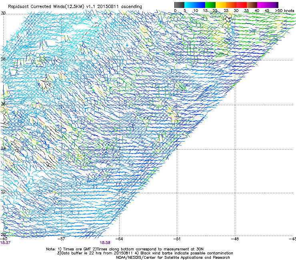Screen dimensions: 296x260
Task: Click the brown 35-40 knots legend swatch
Action: coord(252,5)
